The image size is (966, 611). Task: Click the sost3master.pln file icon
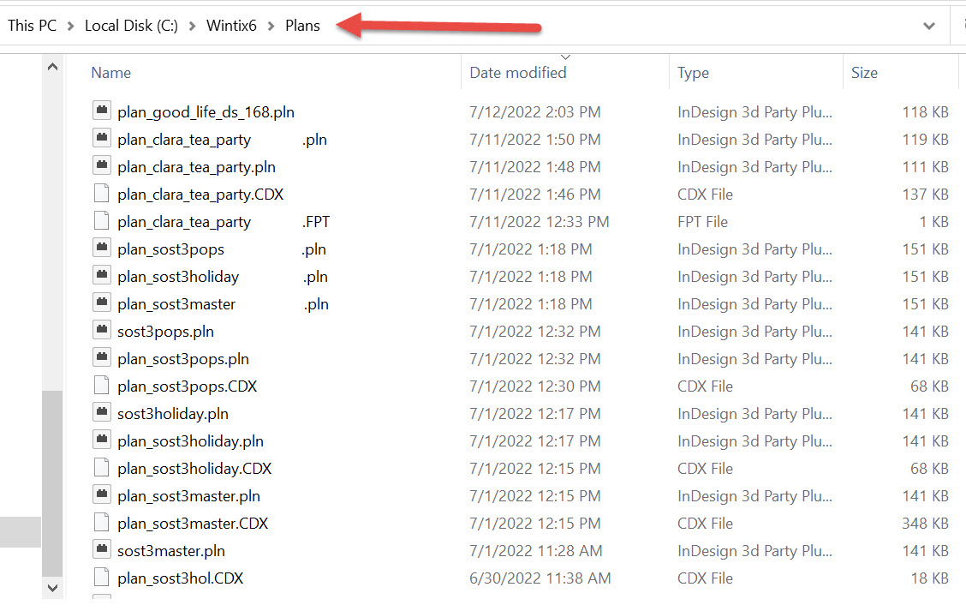click(102, 549)
